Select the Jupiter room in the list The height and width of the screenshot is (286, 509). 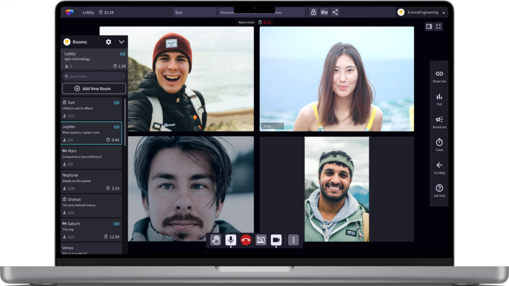coord(91,133)
